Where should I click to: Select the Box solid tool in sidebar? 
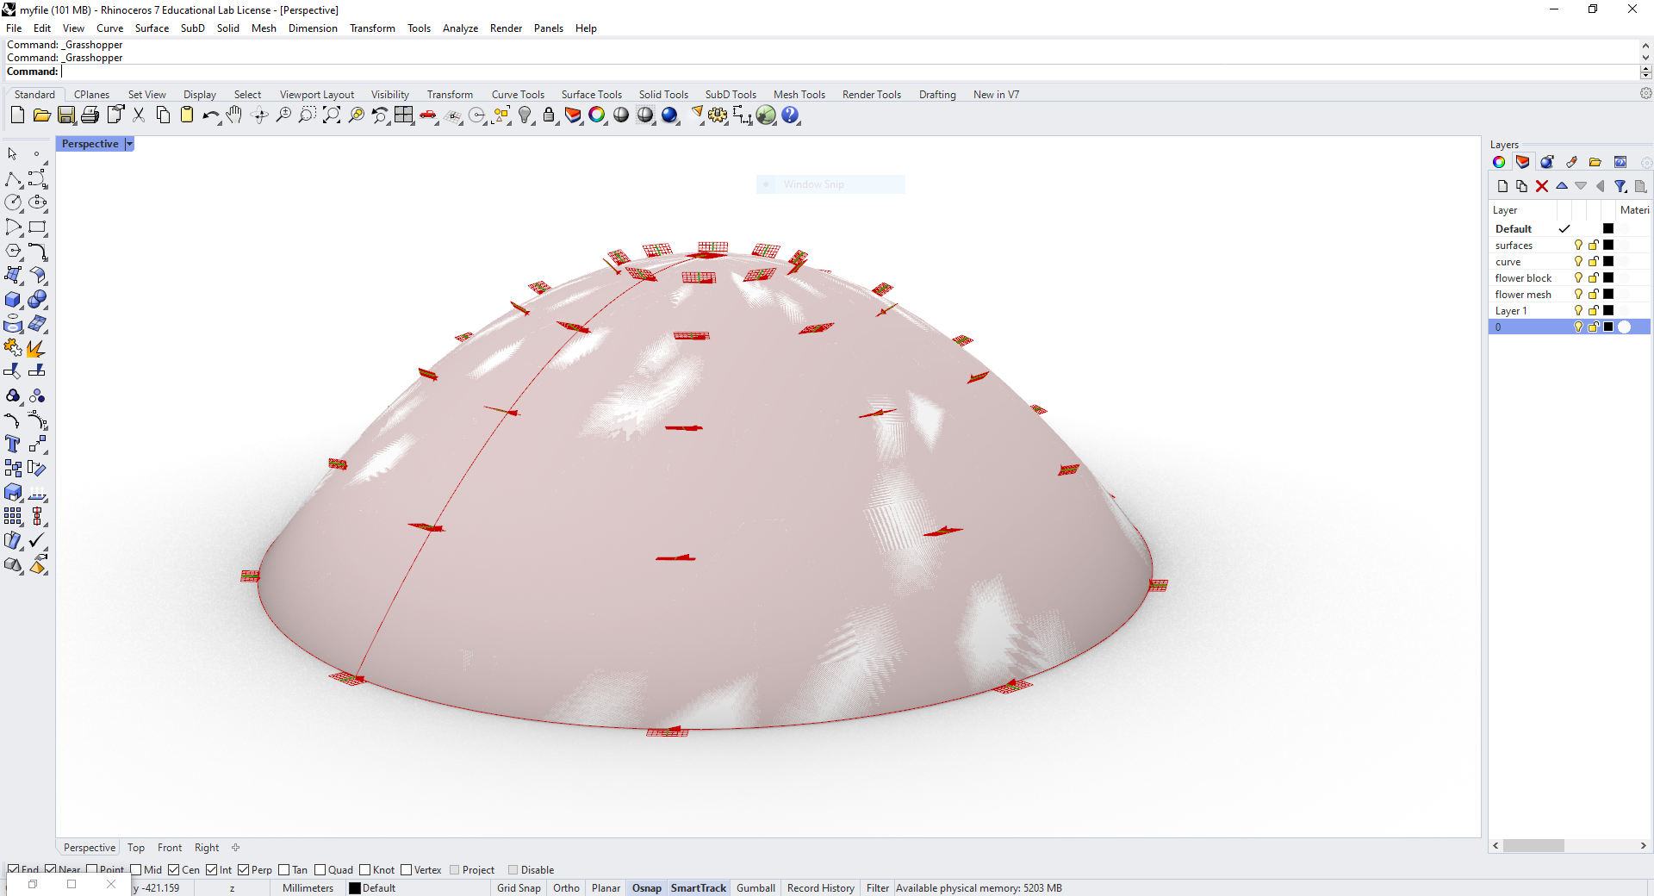click(13, 300)
